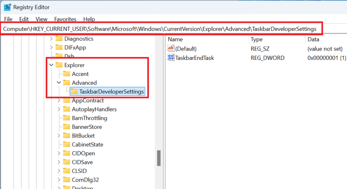Image resolution: width=347 pixels, height=189 pixels.
Task: Select the Advanced folder icon
Action: pyautogui.click(x=66, y=83)
